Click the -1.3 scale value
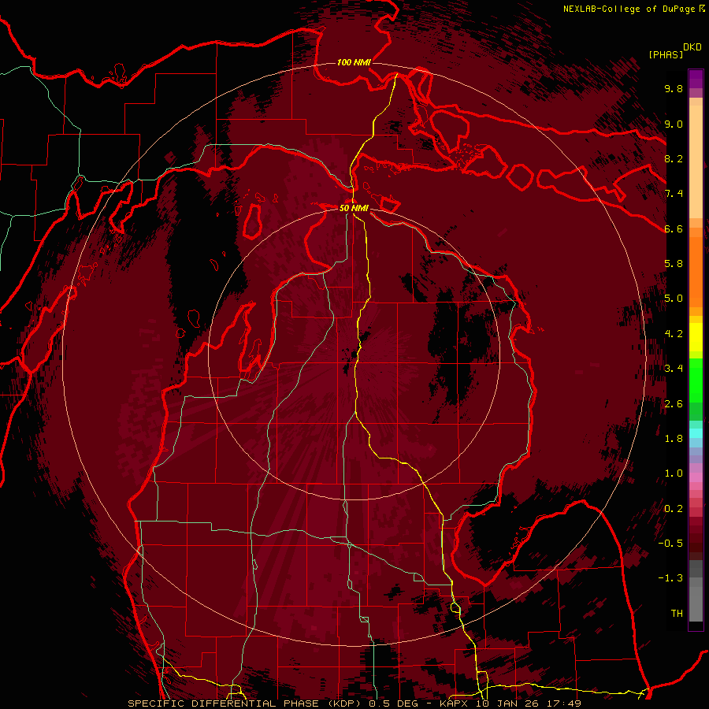709x709 pixels. pos(670,578)
